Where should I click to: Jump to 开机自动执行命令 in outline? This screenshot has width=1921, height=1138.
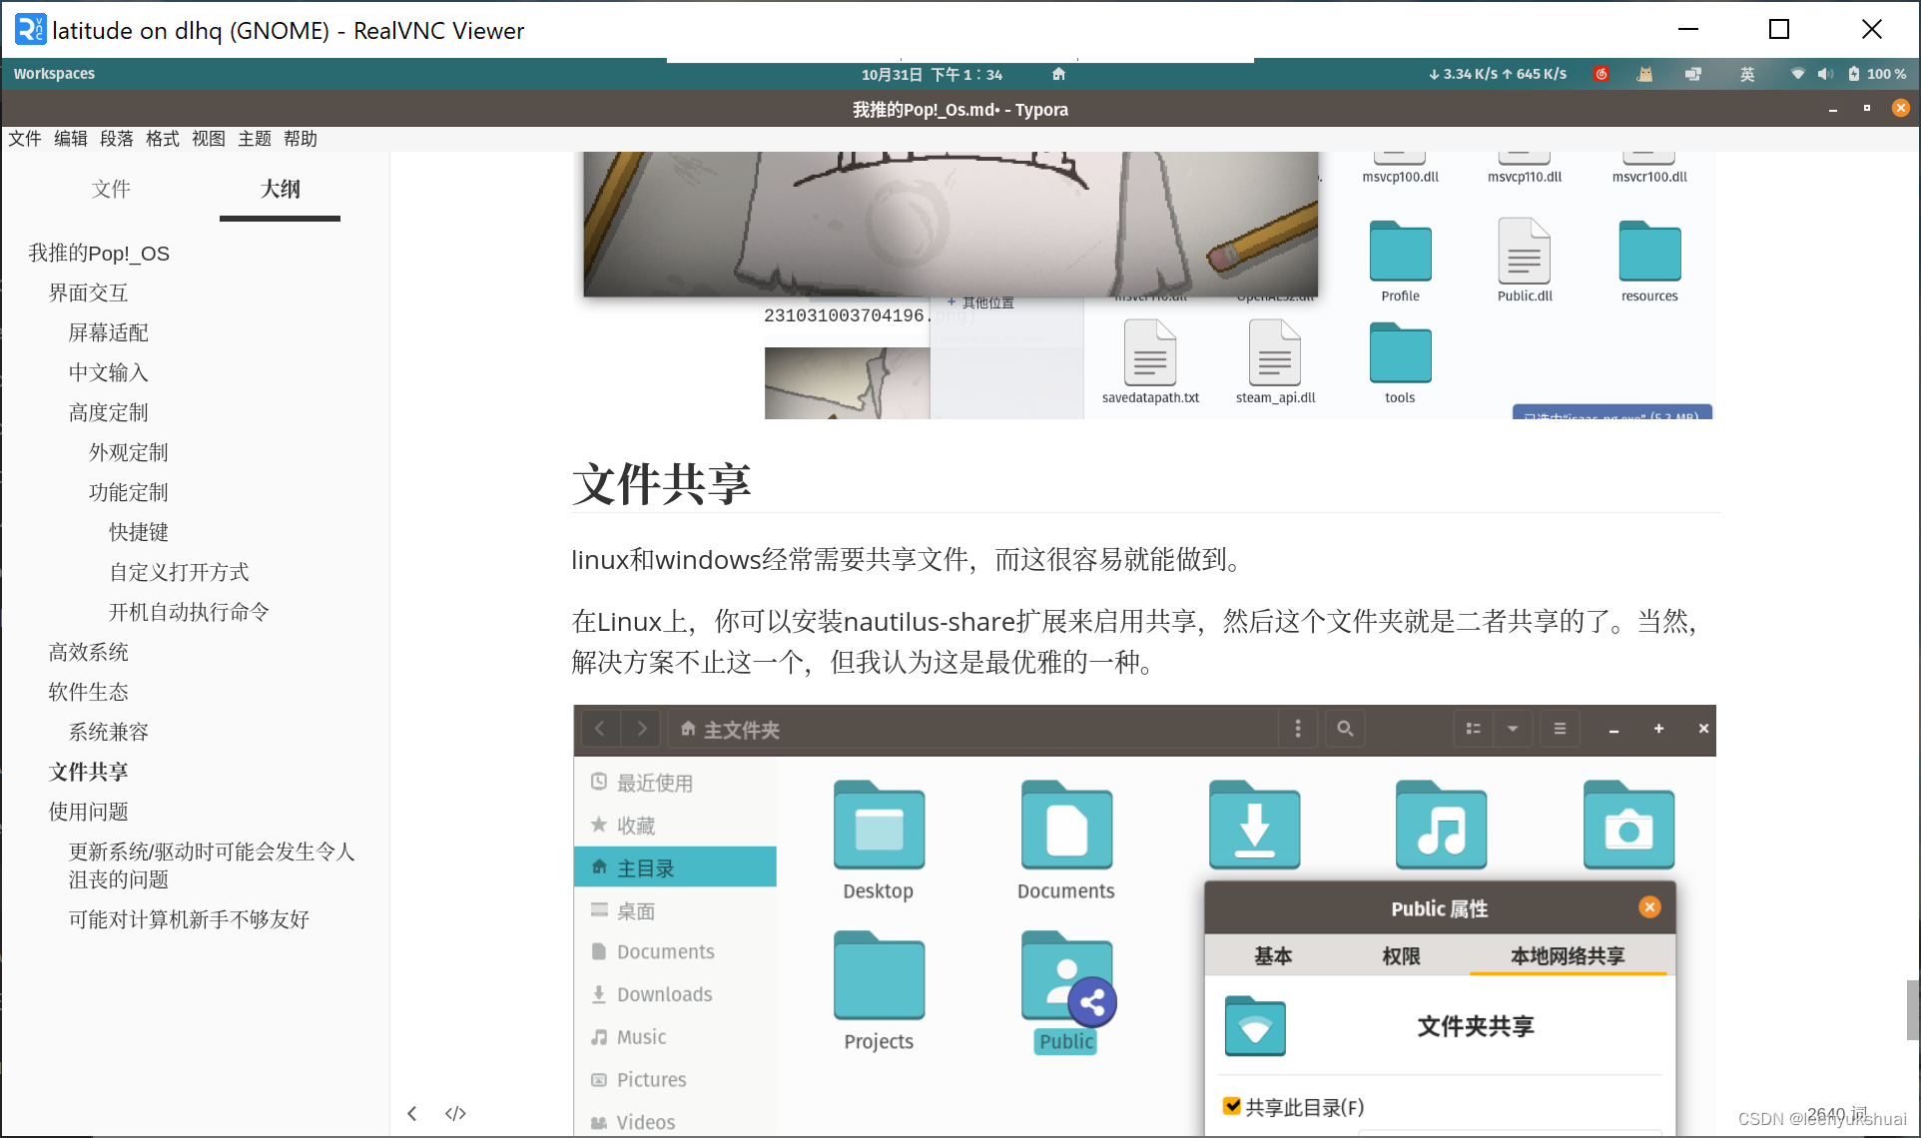tap(189, 613)
